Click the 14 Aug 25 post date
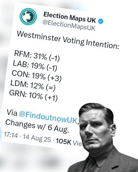Image resolution: width=138 pixels, height=172 pixels. [x=37, y=138]
